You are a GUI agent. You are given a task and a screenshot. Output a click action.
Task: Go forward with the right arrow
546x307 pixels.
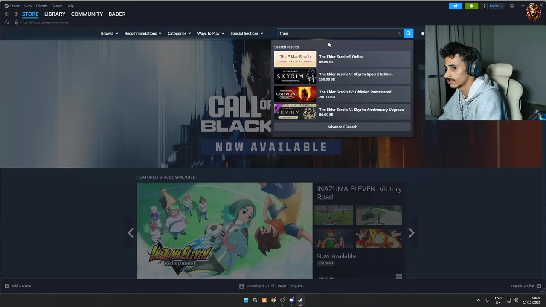(16, 14)
